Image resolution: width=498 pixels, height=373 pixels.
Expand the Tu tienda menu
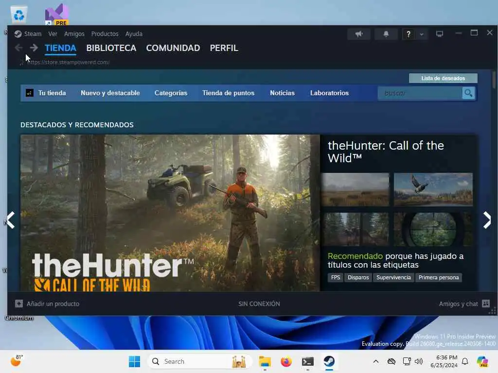52,93
